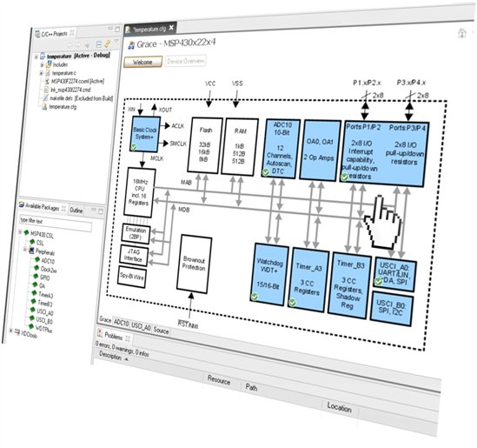
Task: Toggle the ADC10 block enabled checkmark
Action: tap(266, 172)
